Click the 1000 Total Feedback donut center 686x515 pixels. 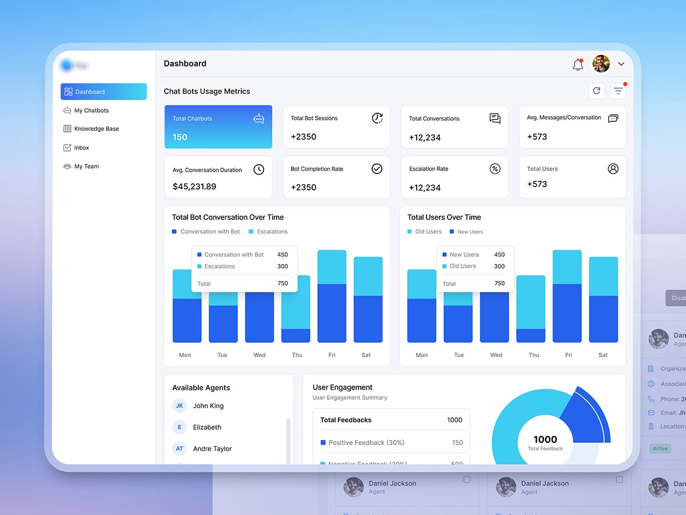click(x=545, y=443)
